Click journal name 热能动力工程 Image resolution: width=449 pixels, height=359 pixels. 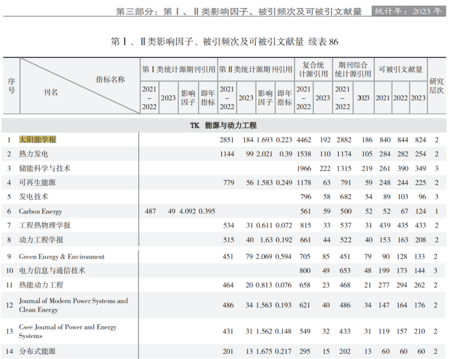(41, 285)
